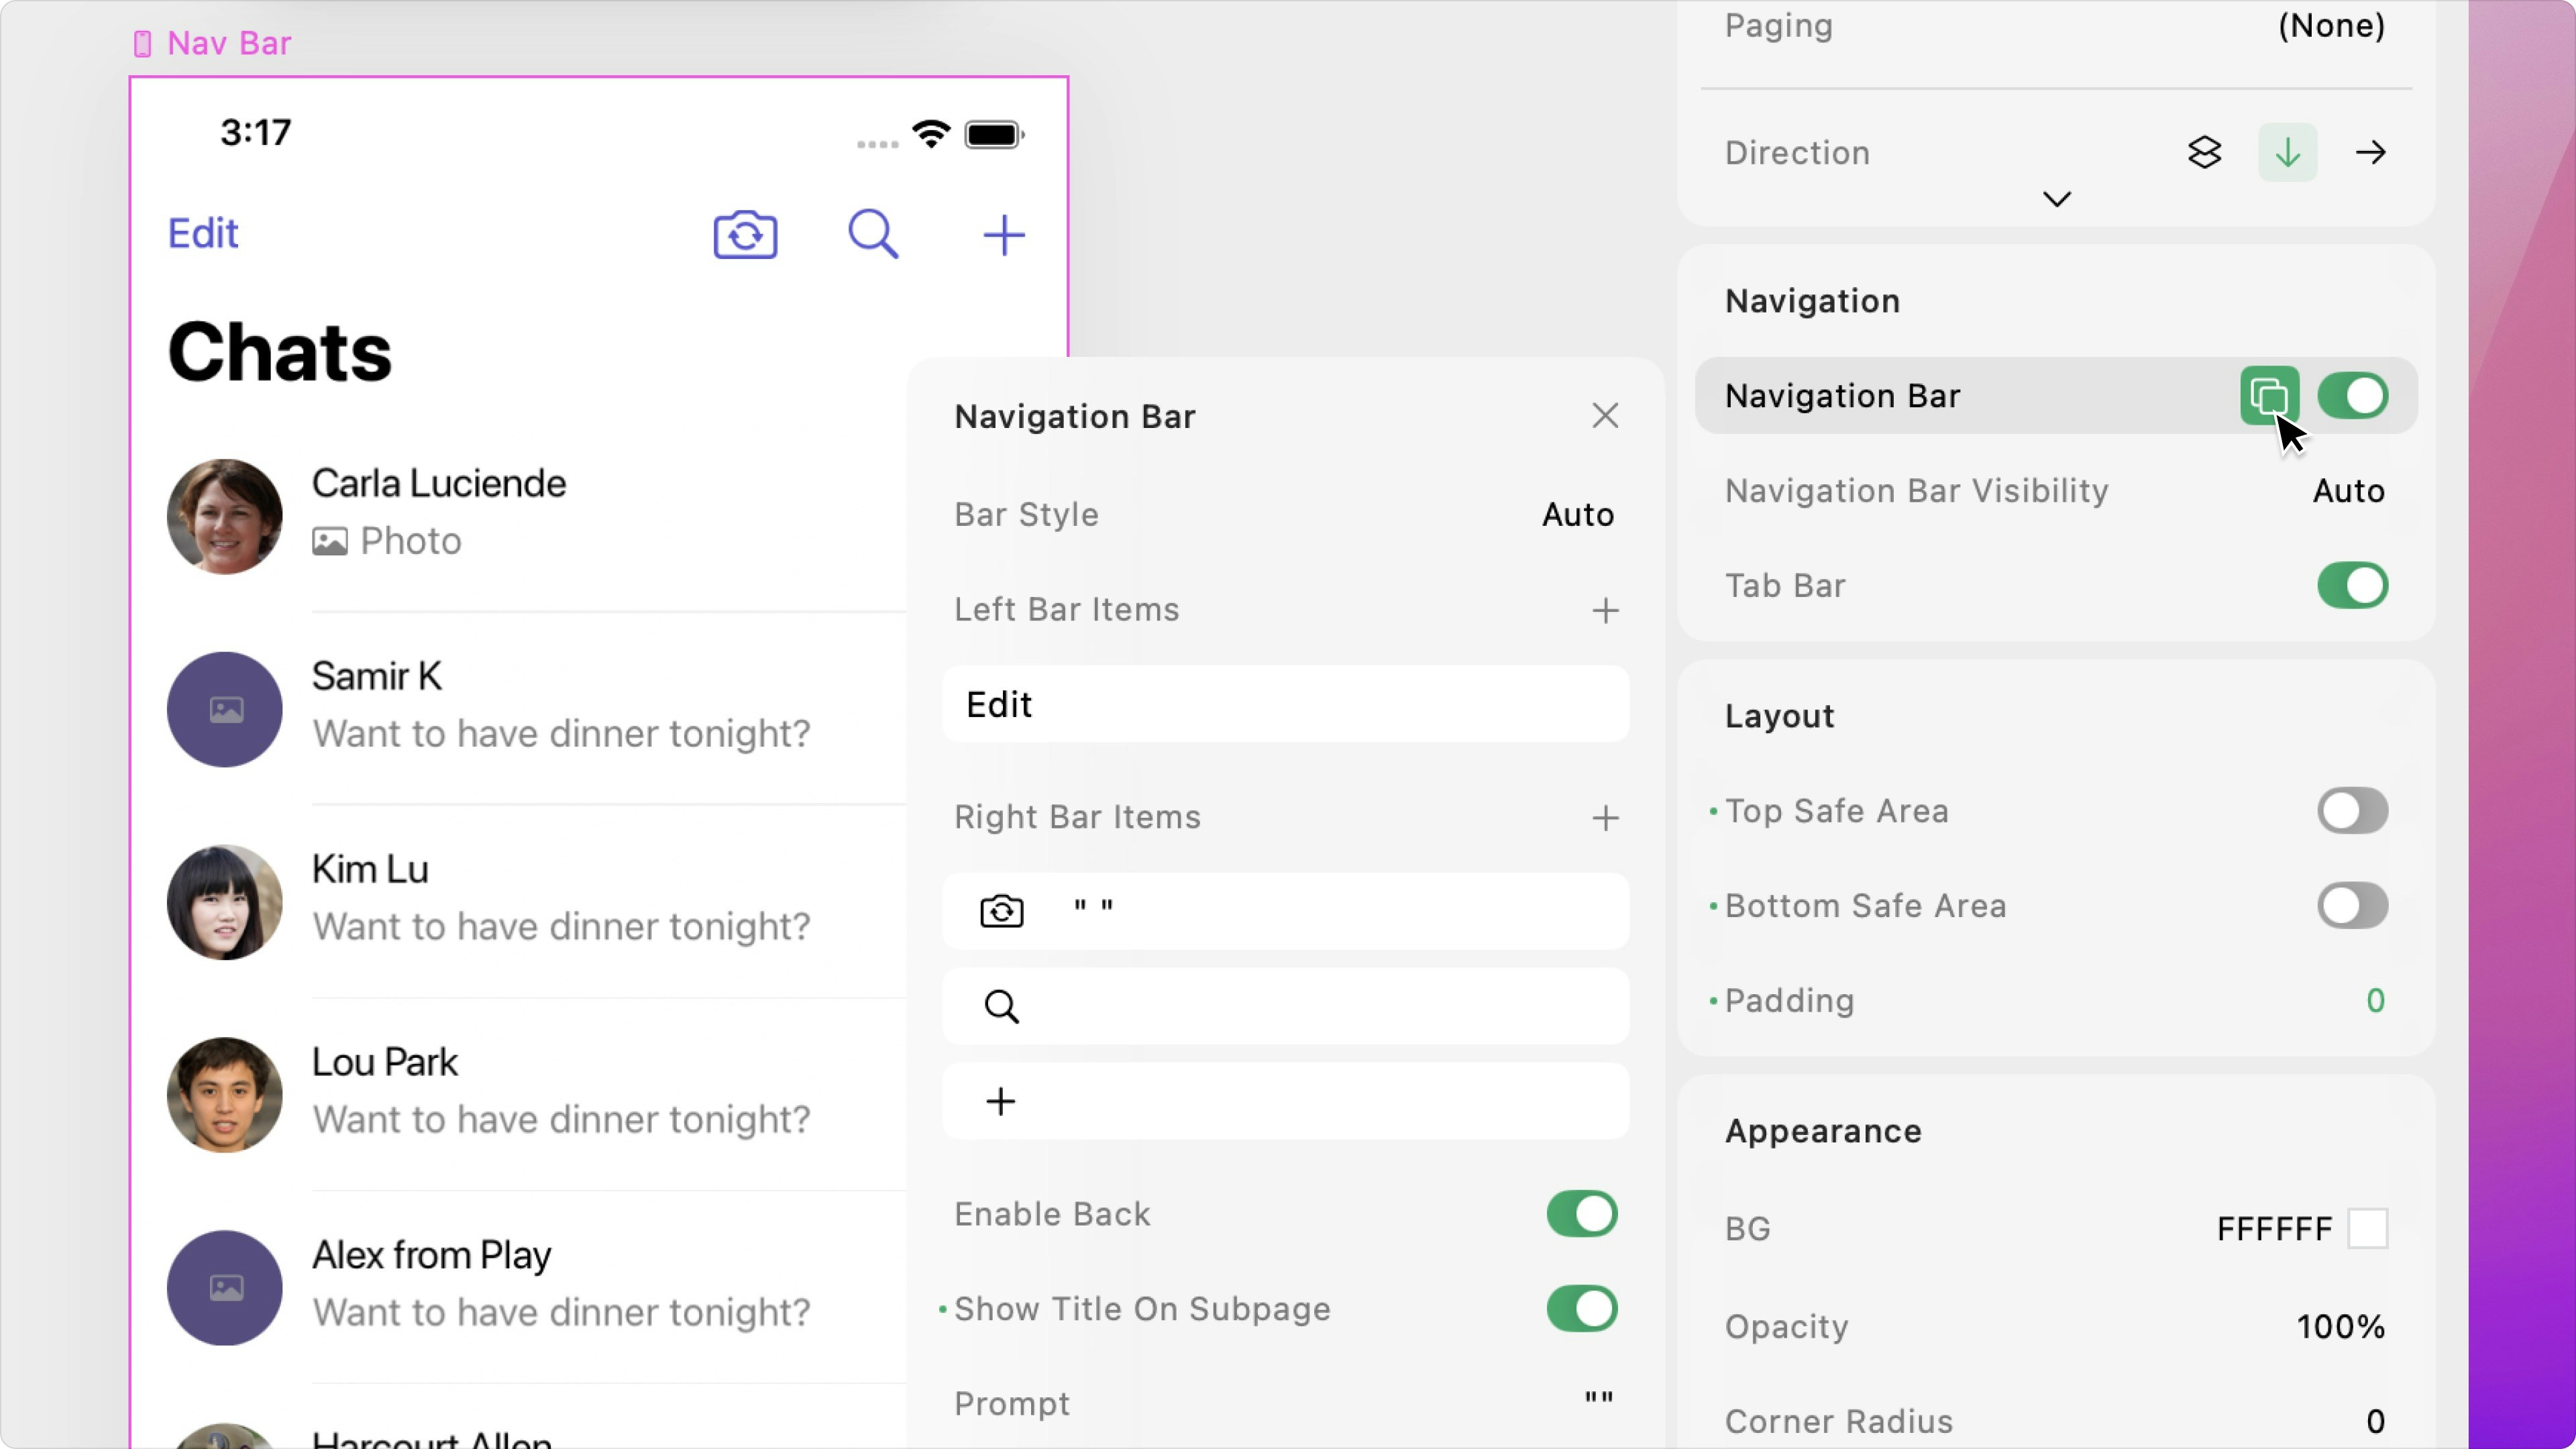This screenshot has height=1449, width=2576.
Task: Click the camera icon in phone nav bar
Action: 745,235
